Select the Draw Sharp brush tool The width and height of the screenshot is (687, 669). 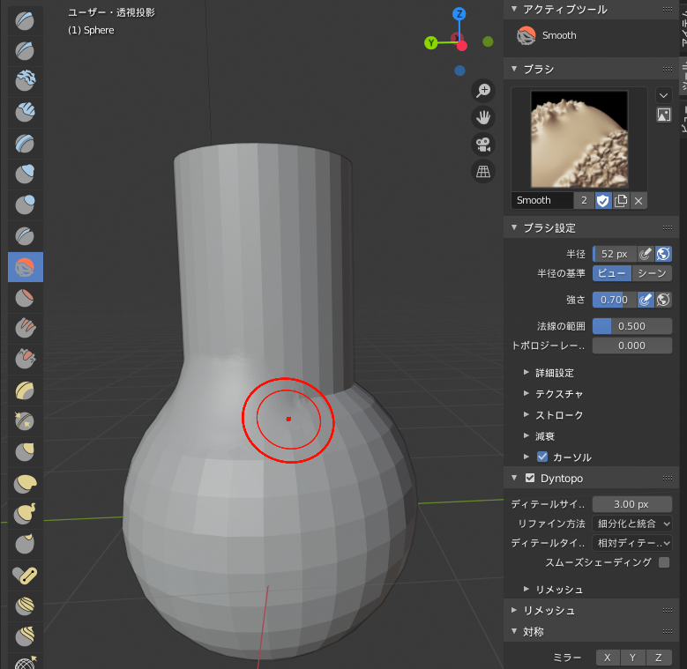(25, 51)
